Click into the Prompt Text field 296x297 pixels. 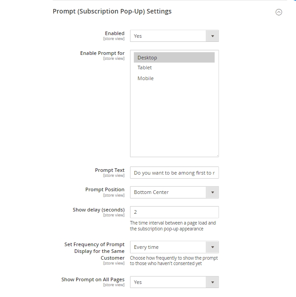tap(174, 173)
